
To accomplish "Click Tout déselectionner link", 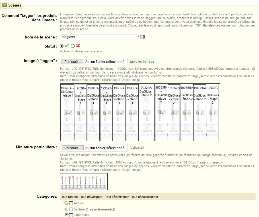I will point(145,197).
